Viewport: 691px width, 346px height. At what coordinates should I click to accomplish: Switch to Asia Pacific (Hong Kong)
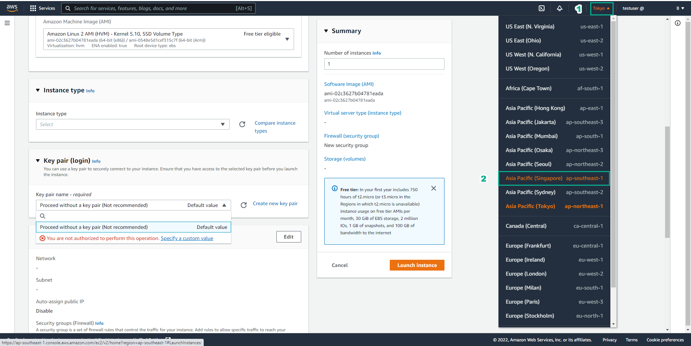point(554,108)
